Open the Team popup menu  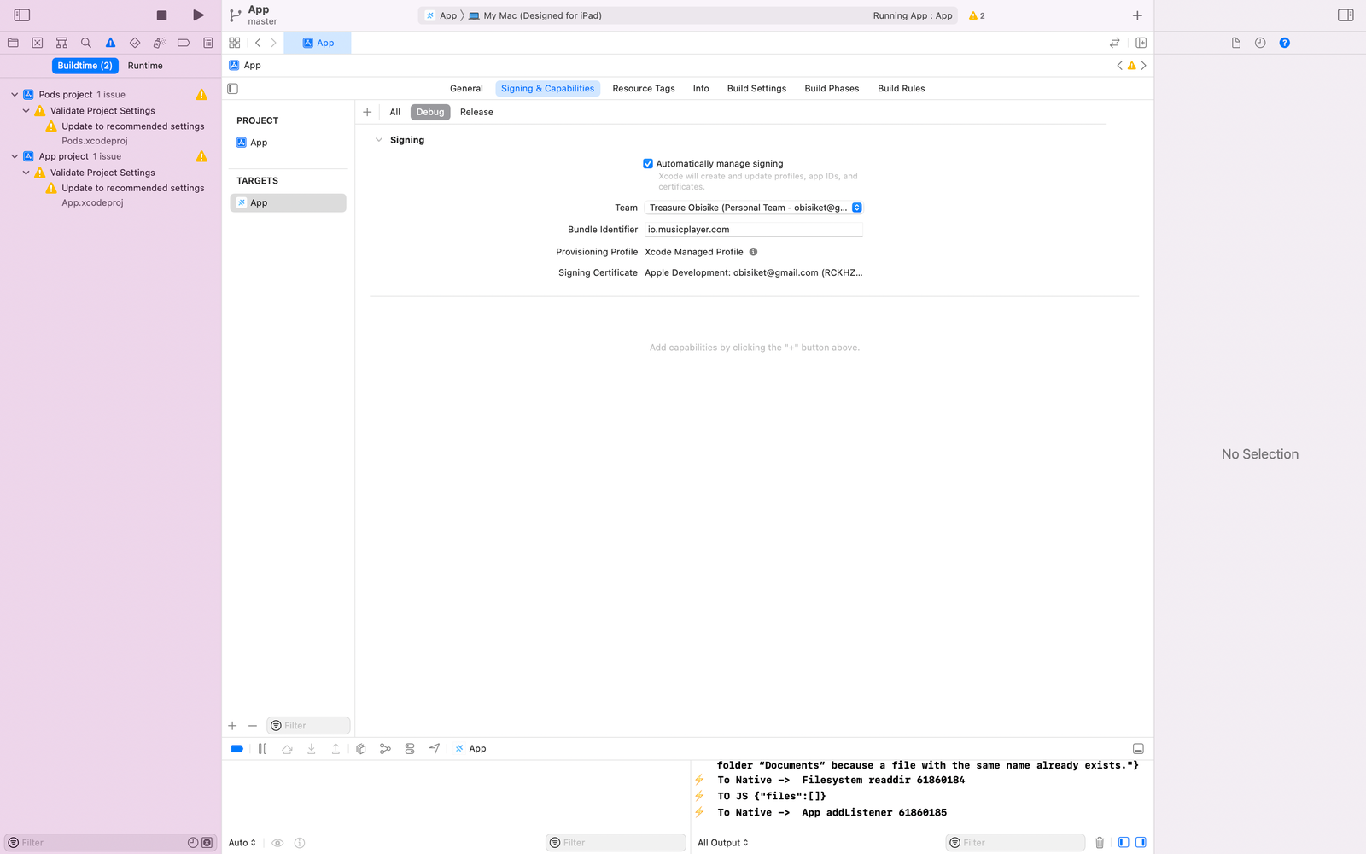coord(754,208)
